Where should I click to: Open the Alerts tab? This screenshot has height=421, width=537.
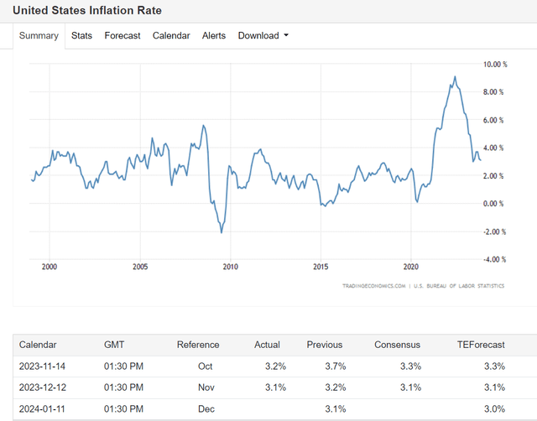pos(214,35)
